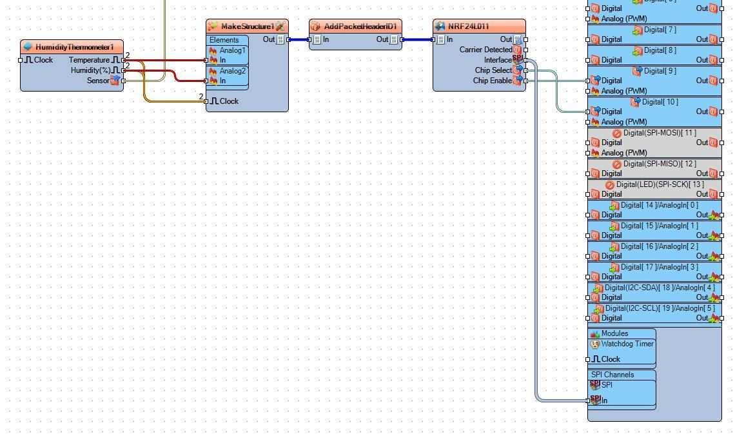Click the SPI channel icon under SPI Channels

tap(595, 385)
